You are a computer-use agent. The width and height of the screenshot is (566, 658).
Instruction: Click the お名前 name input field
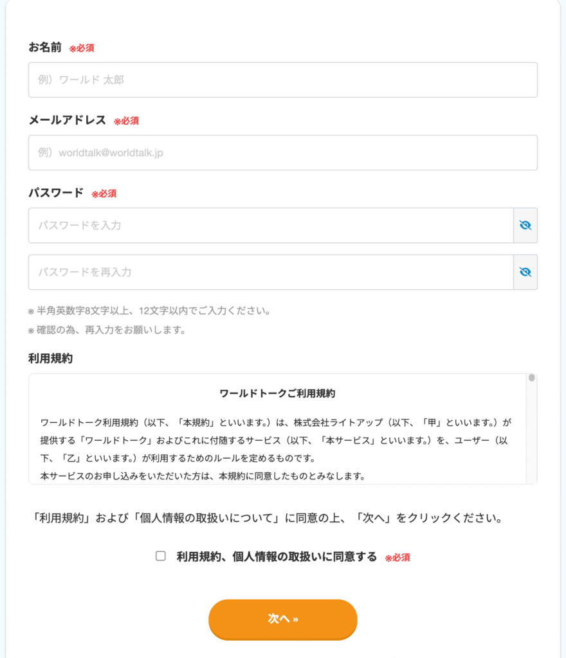point(283,80)
